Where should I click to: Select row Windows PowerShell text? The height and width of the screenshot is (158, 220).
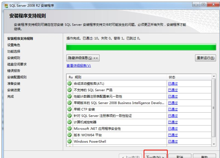[x=90, y=142]
